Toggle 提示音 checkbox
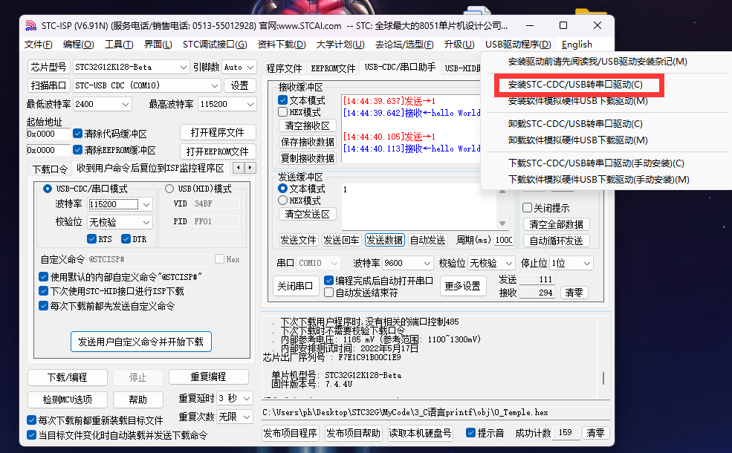The width and height of the screenshot is (732, 453). (x=470, y=432)
